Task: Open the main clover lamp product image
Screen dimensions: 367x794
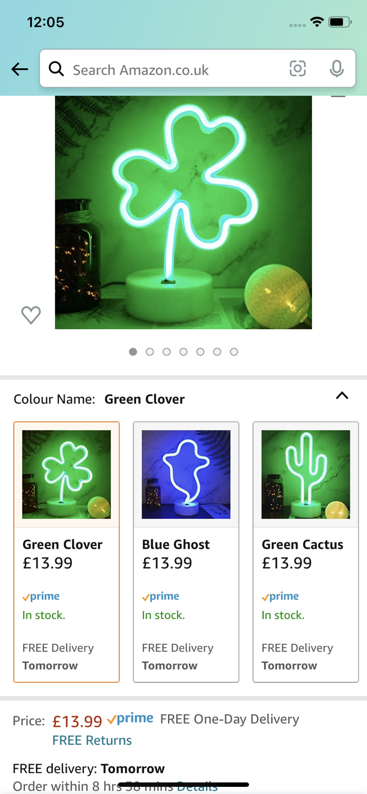Action: click(183, 212)
